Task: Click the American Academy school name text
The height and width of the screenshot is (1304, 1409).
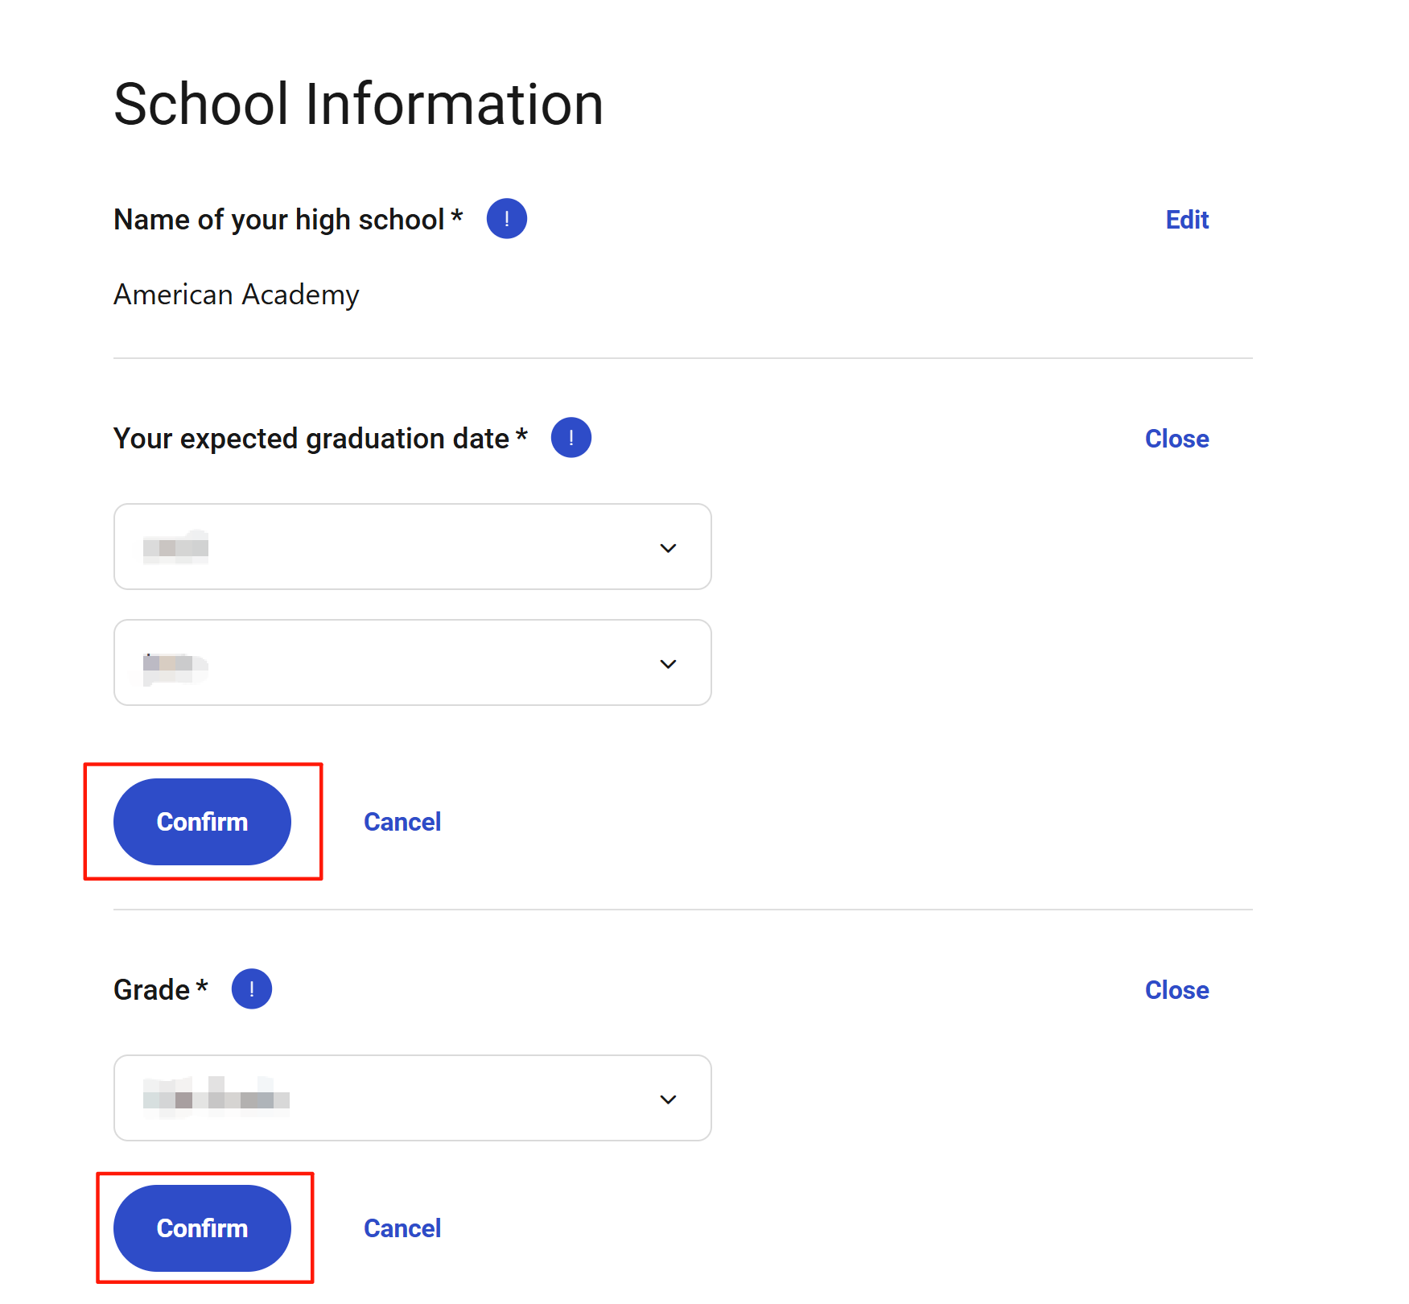Action: 237,295
